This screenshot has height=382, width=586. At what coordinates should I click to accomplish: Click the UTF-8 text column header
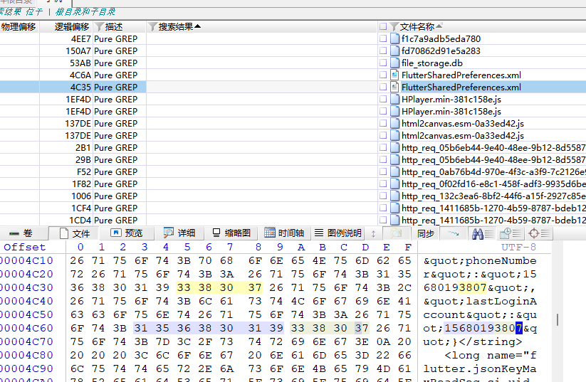pos(518,247)
